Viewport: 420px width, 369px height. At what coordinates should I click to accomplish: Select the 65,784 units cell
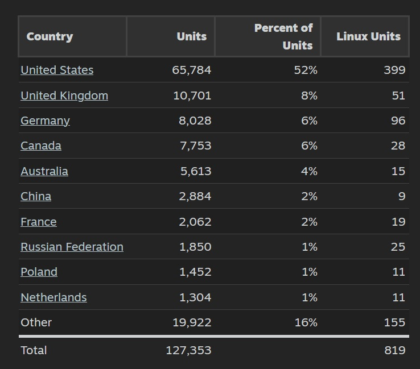192,70
